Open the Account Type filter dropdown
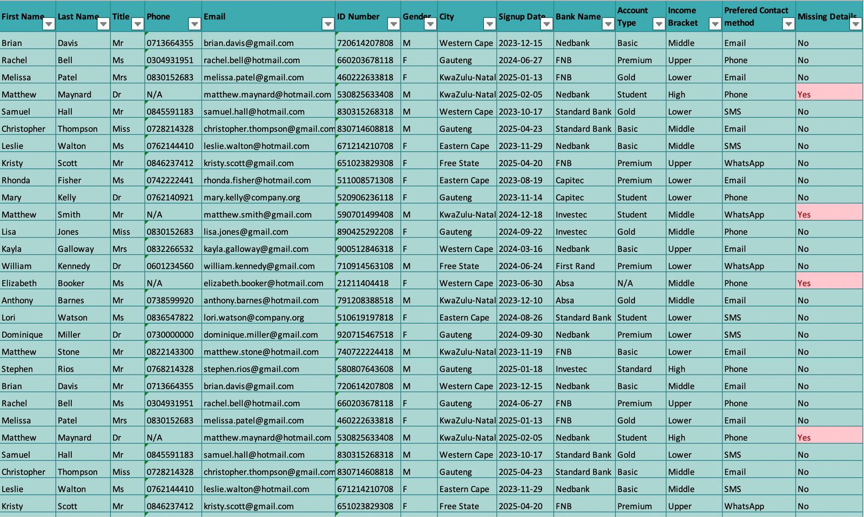The height and width of the screenshot is (517, 864). 659,24
